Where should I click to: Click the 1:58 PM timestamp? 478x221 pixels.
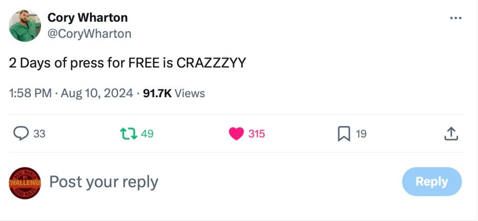click(x=30, y=93)
